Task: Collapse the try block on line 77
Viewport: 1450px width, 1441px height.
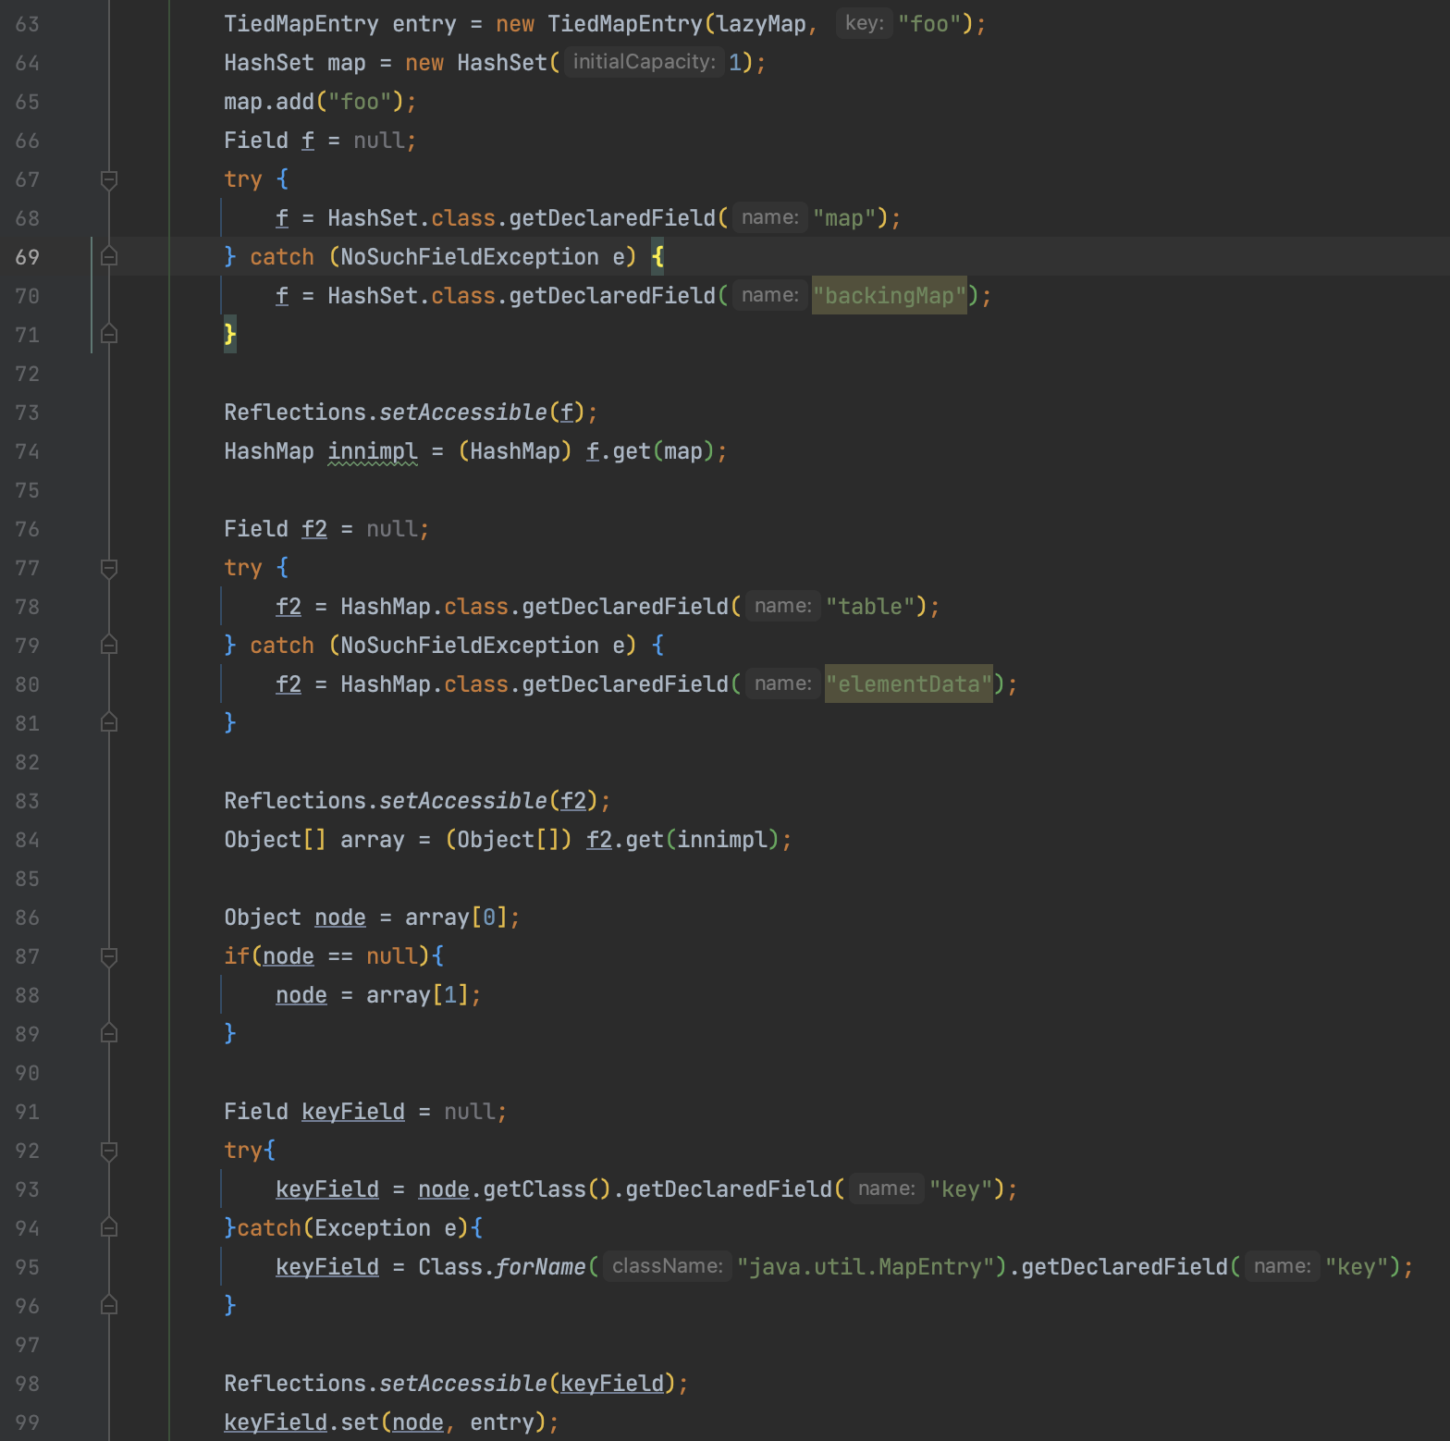Action: [x=108, y=568]
